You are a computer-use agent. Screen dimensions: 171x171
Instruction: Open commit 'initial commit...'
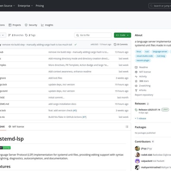coord(56,98)
